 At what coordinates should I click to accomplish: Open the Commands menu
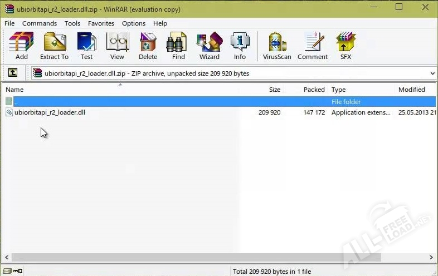click(x=39, y=23)
